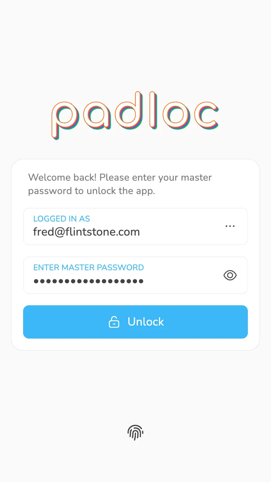This screenshot has height=482, width=271.
Task: Click the Welcome back instruction text
Action: pos(120,184)
